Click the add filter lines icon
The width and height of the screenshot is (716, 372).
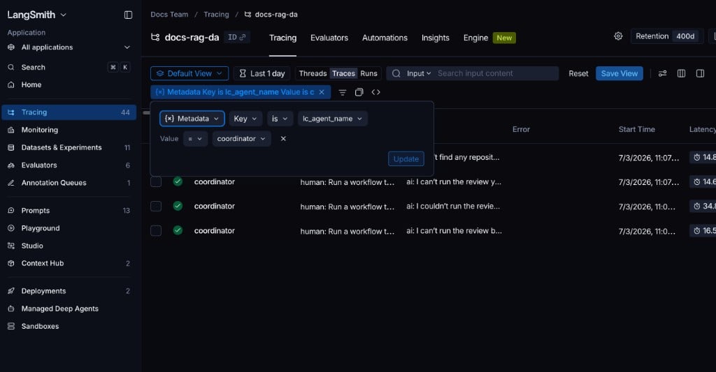343,93
